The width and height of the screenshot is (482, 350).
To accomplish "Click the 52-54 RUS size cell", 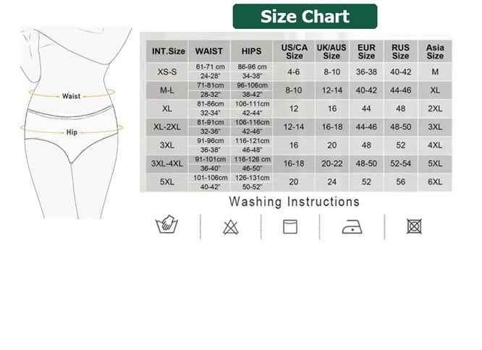I will pos(400,163).
